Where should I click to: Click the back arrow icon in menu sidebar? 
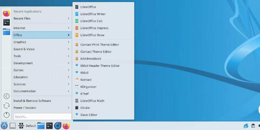pyautogui.click(x=6, y=96)
